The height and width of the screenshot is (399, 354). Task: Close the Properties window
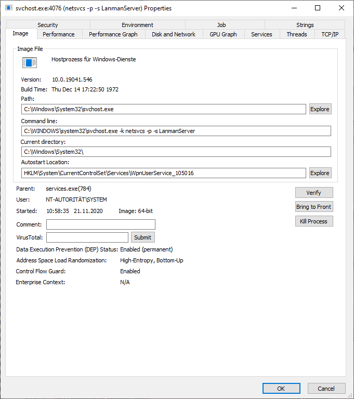click(342, 8)
